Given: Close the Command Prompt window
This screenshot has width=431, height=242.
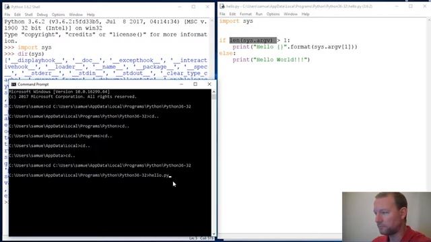Looking at the screenshot, I should click(209, 84).
